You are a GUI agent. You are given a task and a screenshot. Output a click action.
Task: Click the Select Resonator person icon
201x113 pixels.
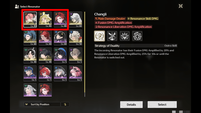(17, 7)
